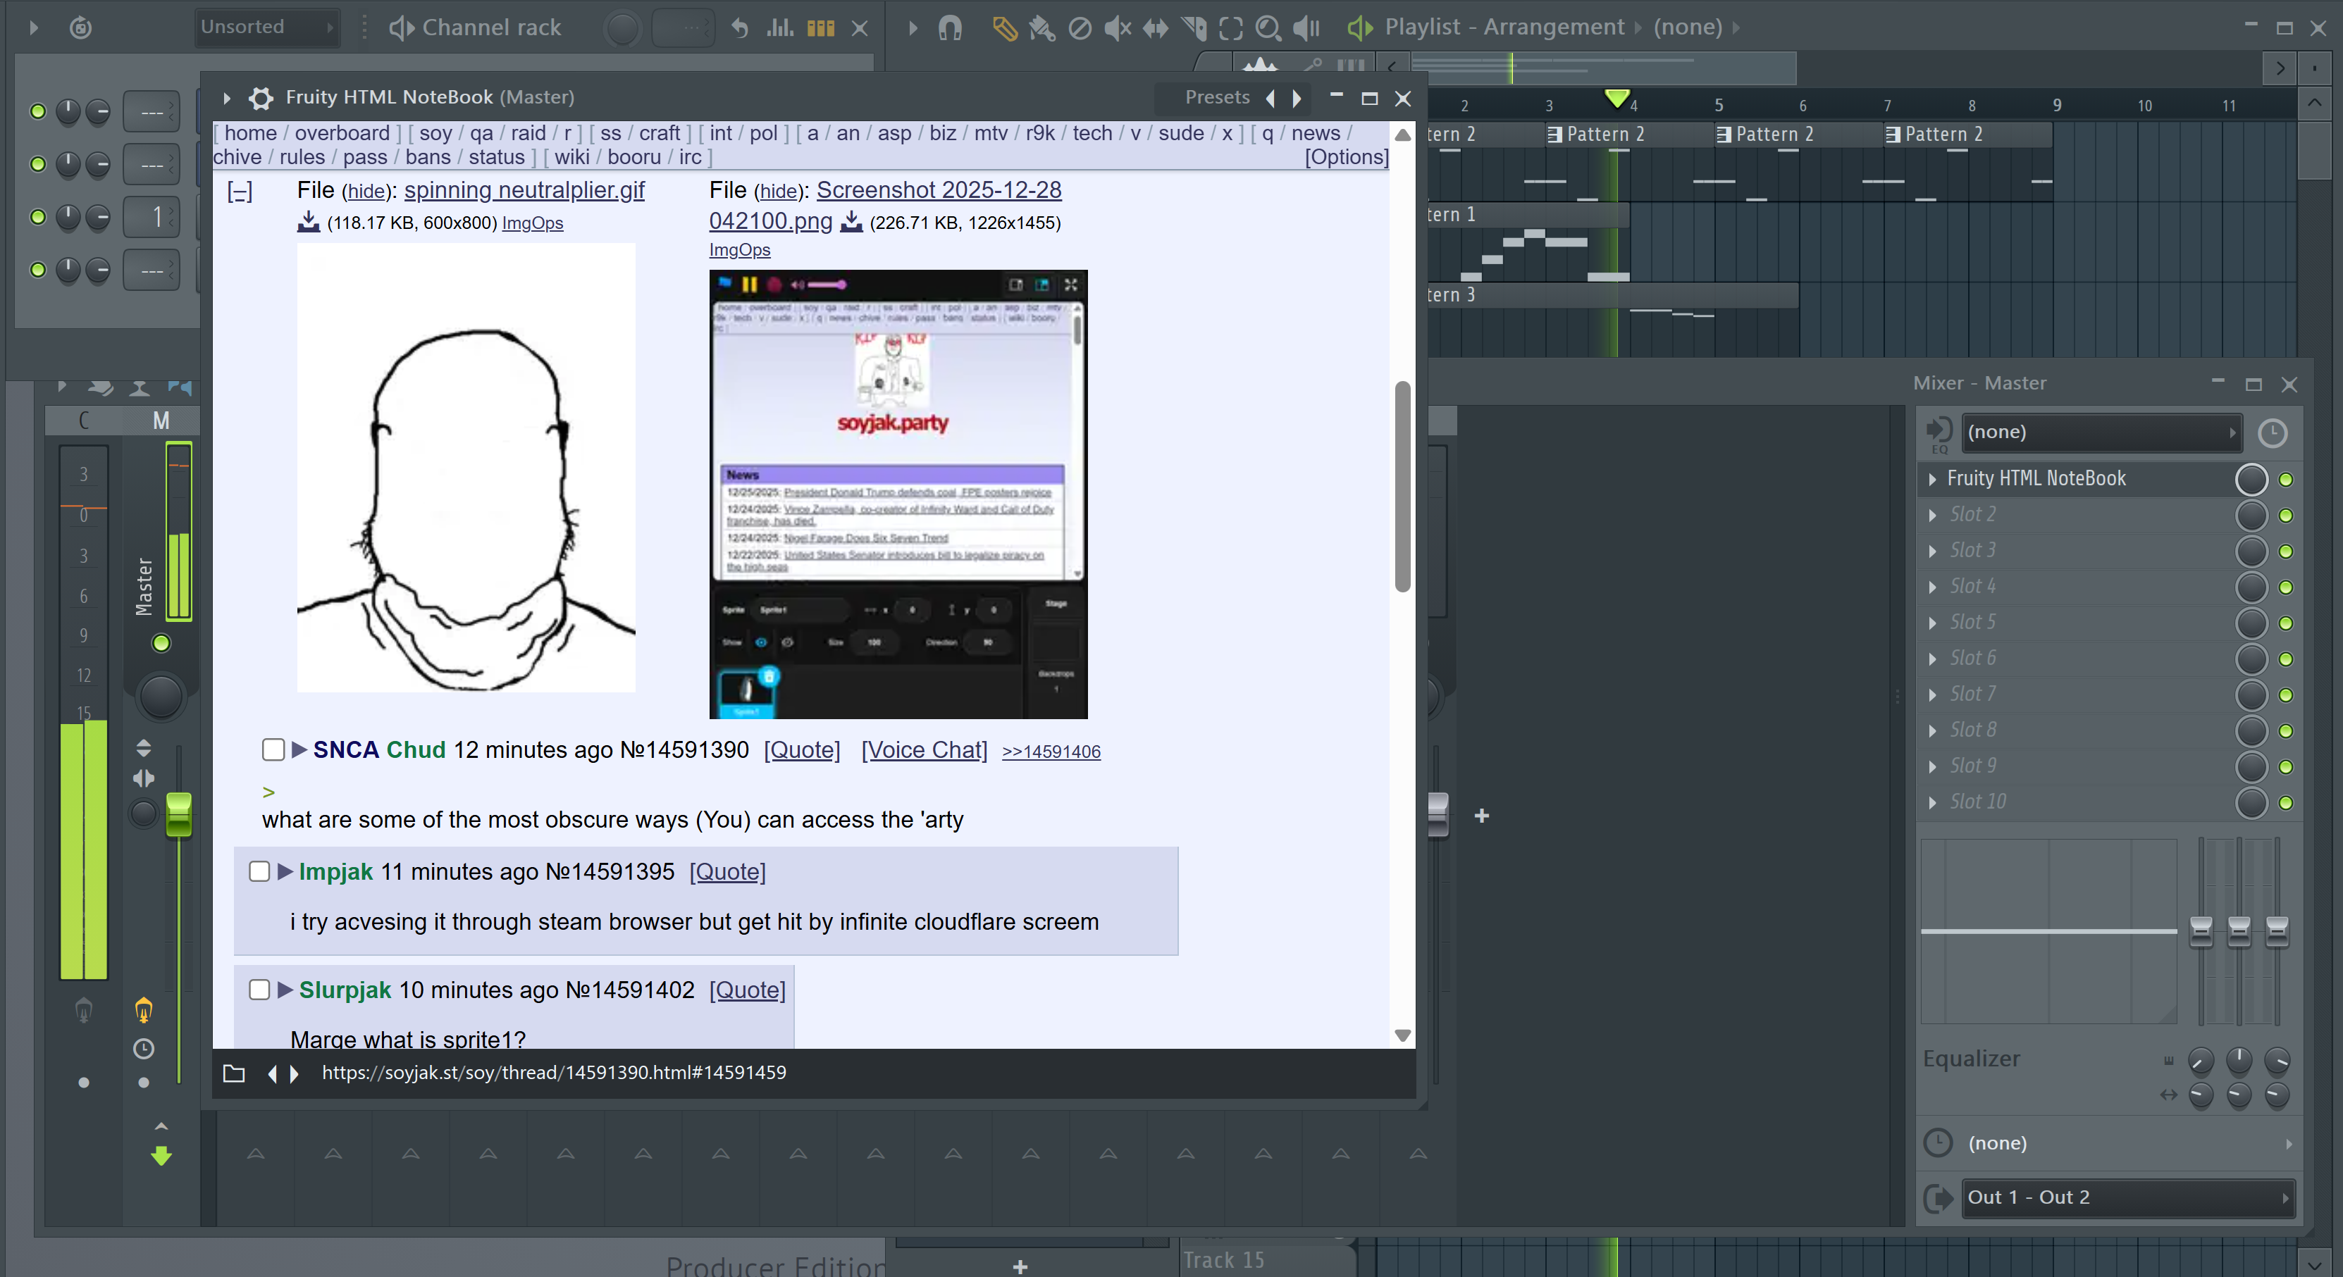This screenshot has width=2343, height=1277.
Task: Toggle the Fruity HTML NoteBook slot enable LED
Action: click(2285, 479)
